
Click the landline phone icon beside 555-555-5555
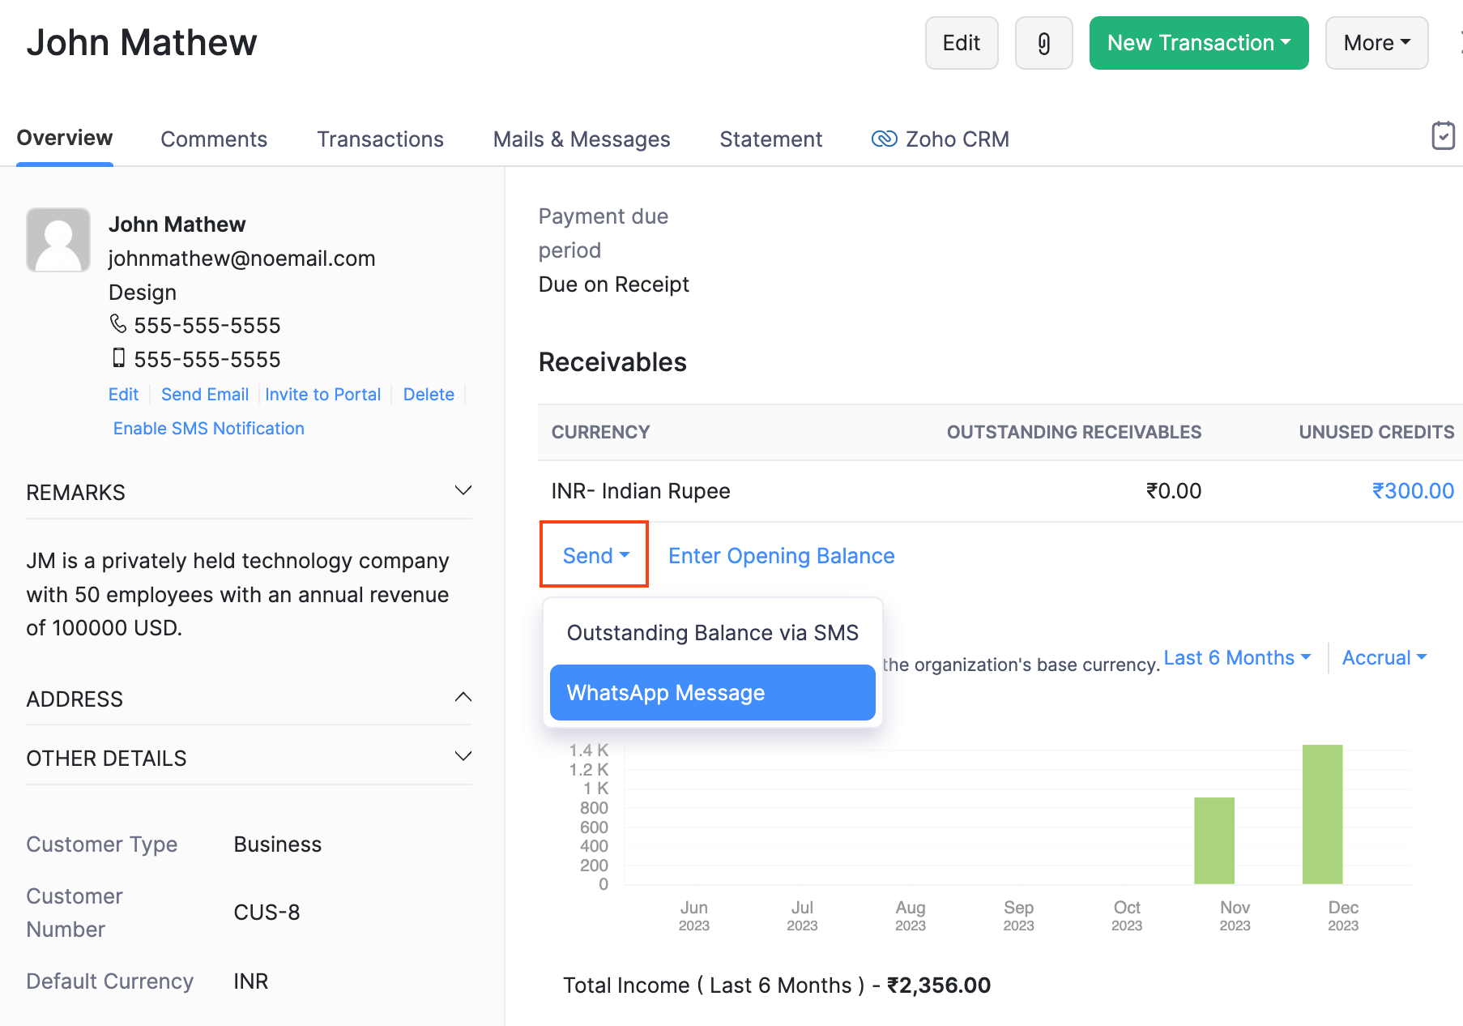point(118,323)
